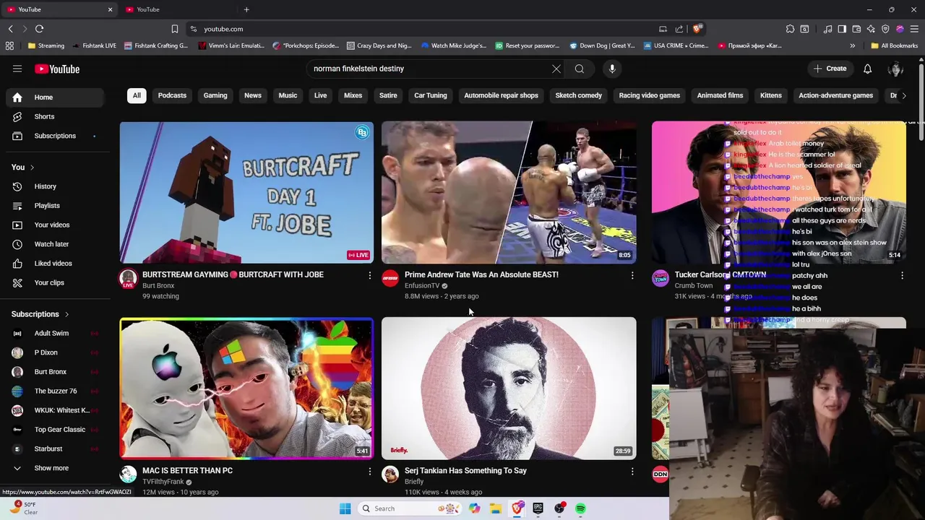Image resolution: width=925 pixels, height=520 pixels.
Task: Select the Car Tuning filter chip
Action: [431, 95]
